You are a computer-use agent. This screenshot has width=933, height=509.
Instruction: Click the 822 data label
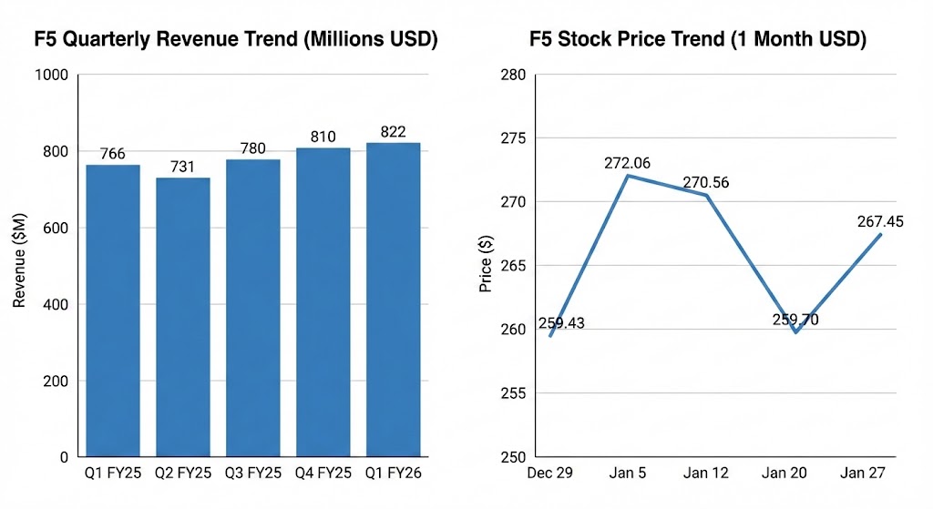coord(394,131)
